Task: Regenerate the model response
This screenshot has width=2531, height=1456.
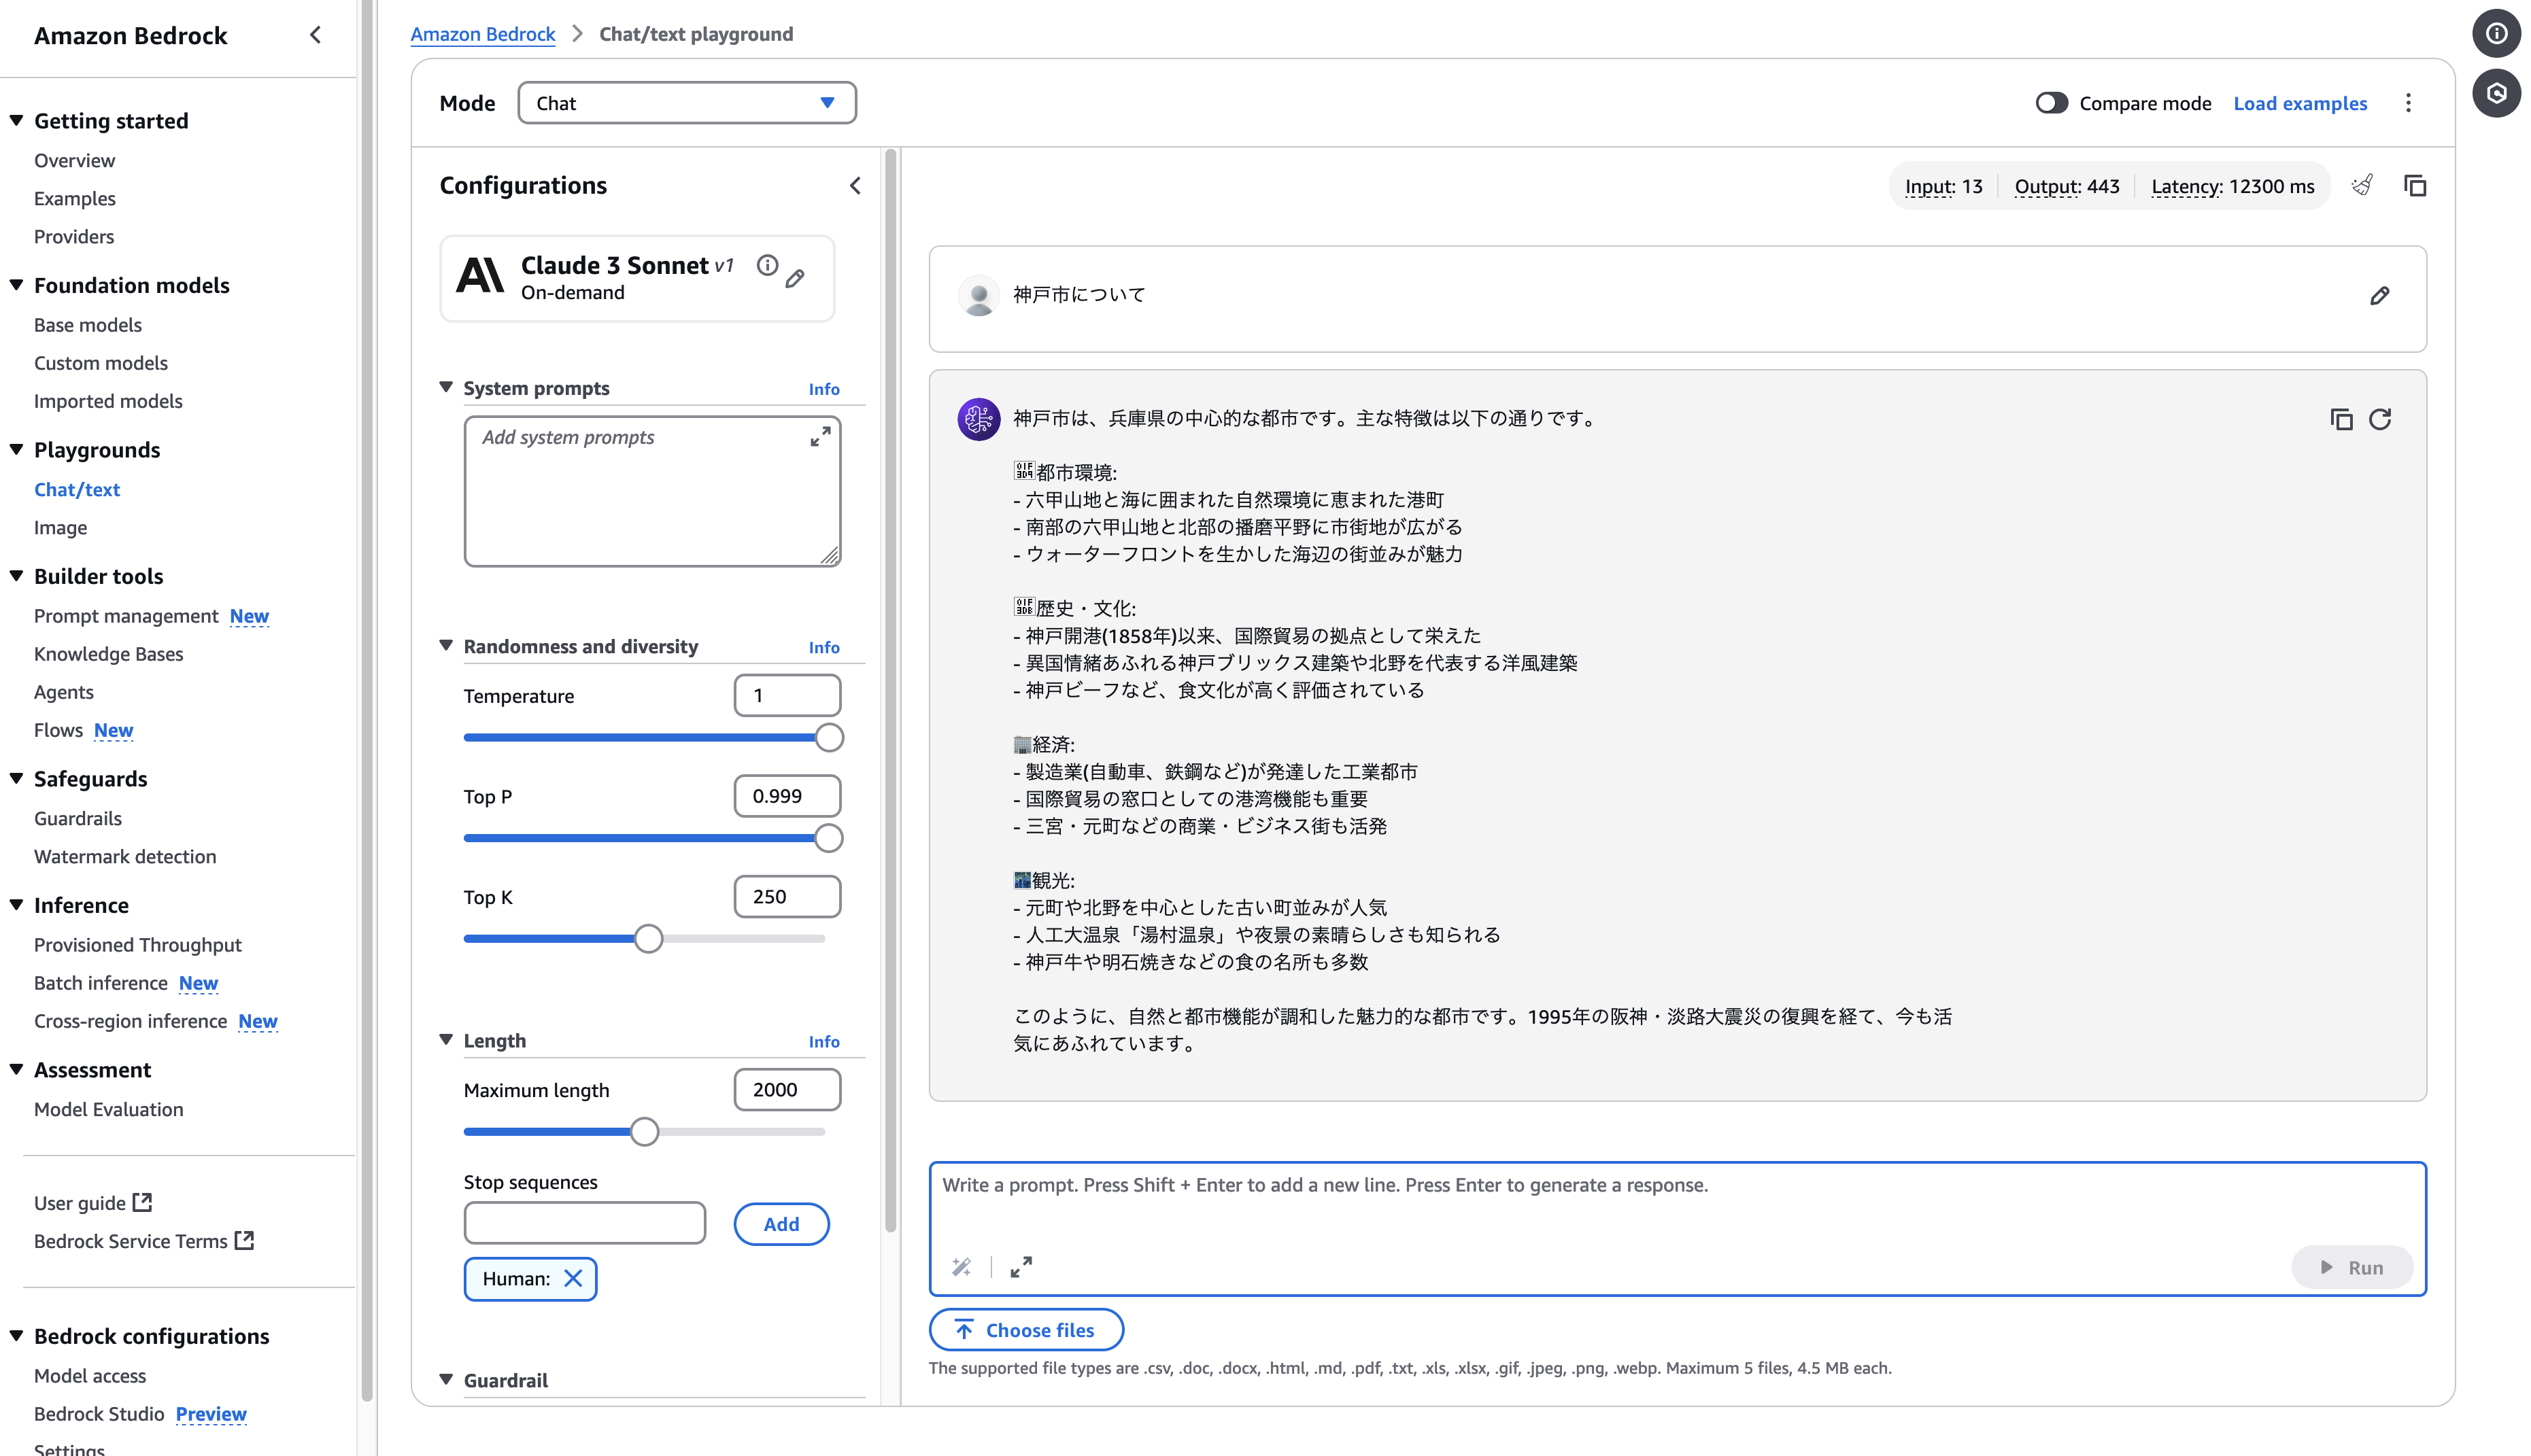Action: pyautogui.click(x=2380, y=419)
